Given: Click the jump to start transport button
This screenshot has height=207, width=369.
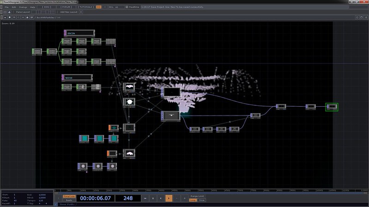Looking at the screenshot, I should [145, 198].
